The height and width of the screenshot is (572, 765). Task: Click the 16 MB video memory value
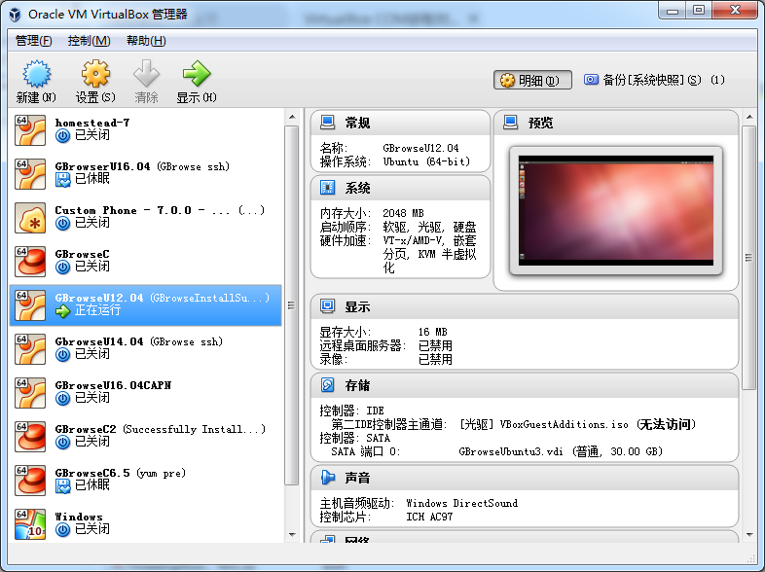[x=433, y=332]
